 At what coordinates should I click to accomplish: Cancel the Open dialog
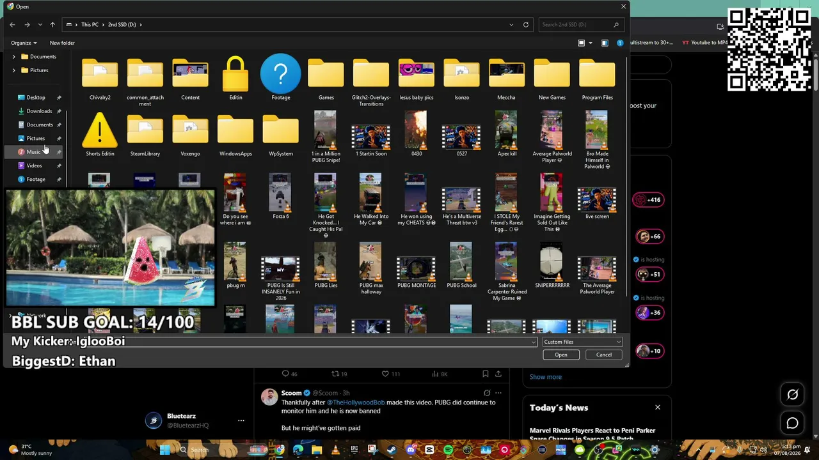tap(604, 355)
